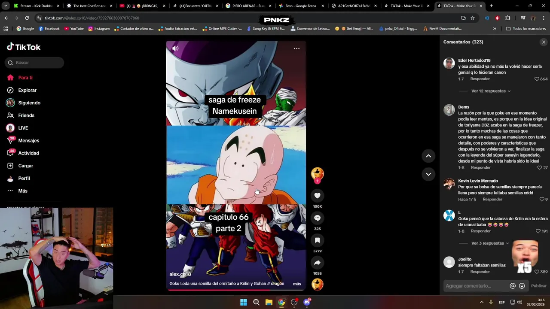
Task: Open the emoji picker in comment box
Action: coord(522,286)
